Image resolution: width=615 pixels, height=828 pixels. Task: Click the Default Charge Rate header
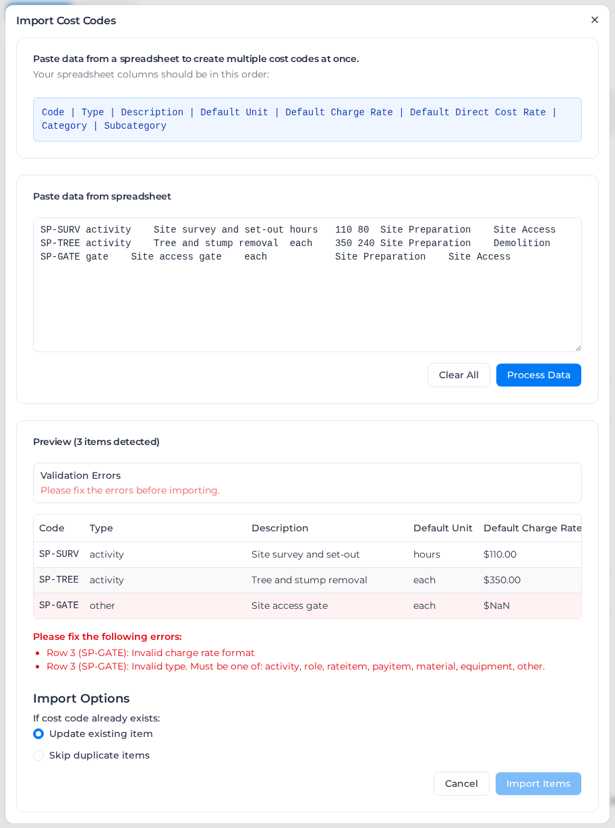click(x=532, y=528)
